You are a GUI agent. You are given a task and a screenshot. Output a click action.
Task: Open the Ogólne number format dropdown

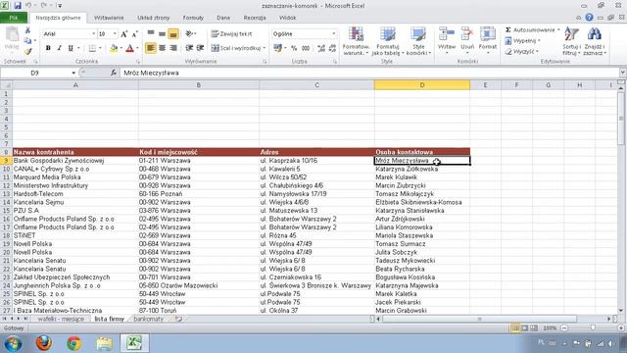[x=333, y=34]
